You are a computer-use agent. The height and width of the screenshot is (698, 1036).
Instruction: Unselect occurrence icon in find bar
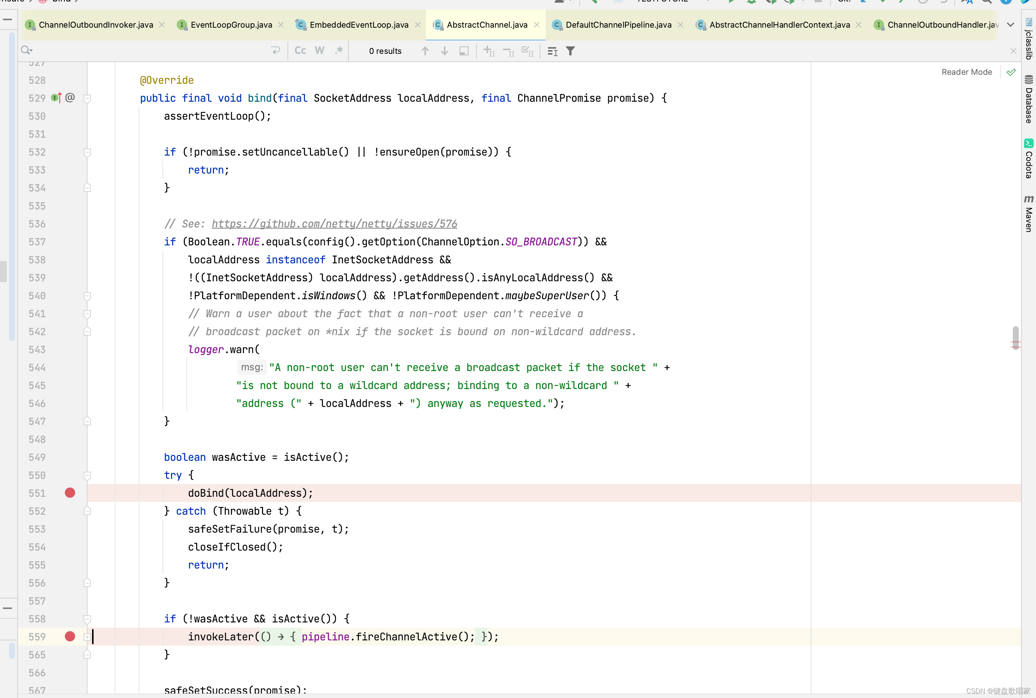(x=509, y=51)
